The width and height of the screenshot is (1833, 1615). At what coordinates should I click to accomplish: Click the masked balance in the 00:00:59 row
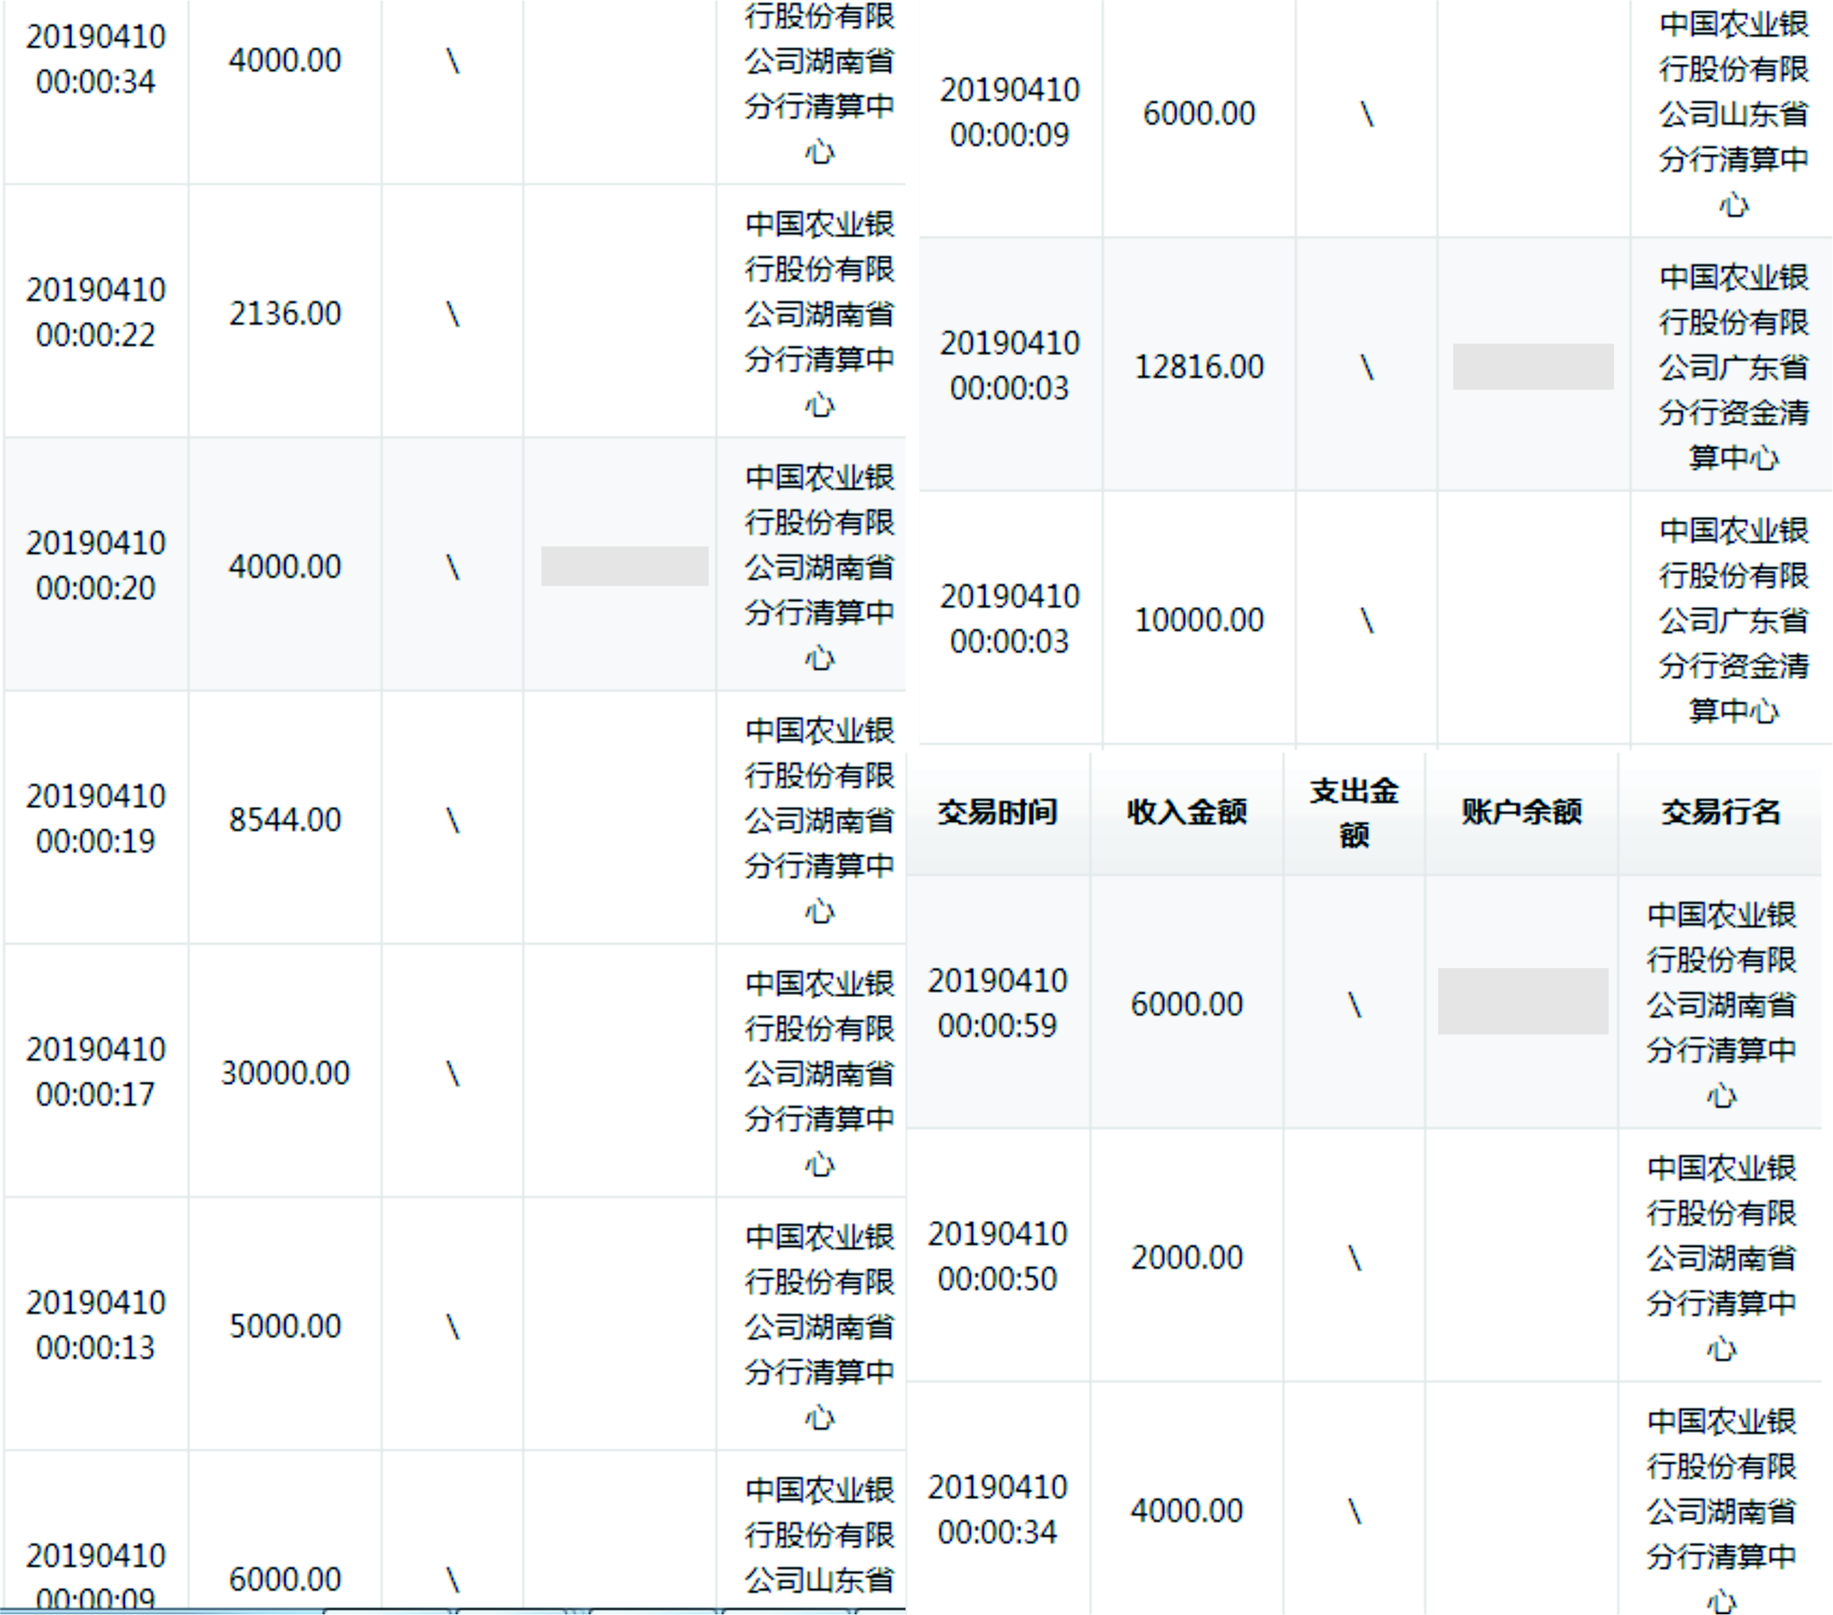click(1523, 1002)
